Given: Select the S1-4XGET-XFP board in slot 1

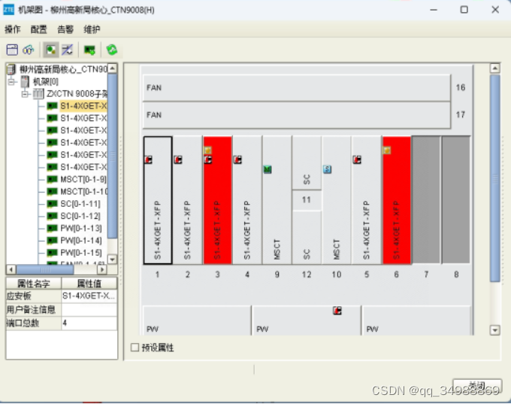Looking at the screenshot, I should coord(158,200).
